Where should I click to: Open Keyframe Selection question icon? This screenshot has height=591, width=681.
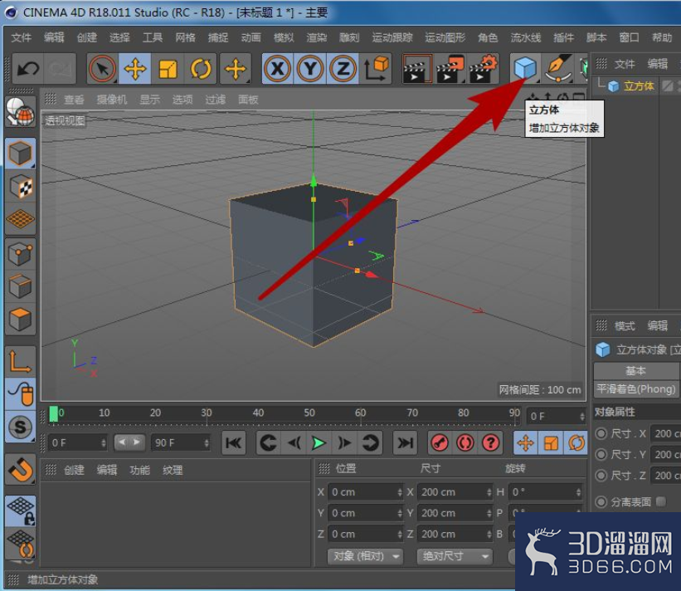pyautogui.click(x=491, y=443)
